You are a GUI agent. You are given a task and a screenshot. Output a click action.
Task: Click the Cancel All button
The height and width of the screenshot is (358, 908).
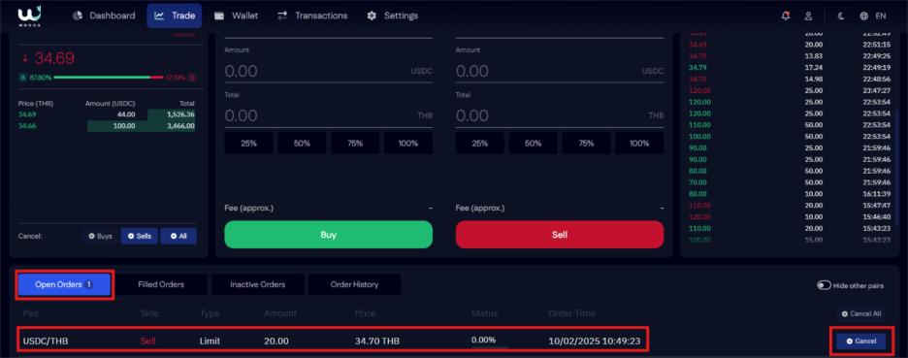pos(861,313)
